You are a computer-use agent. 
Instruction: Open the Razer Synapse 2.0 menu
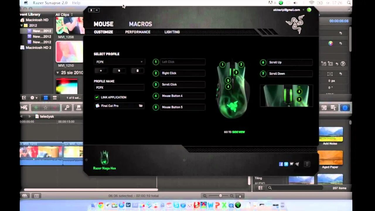click(50, 3)
